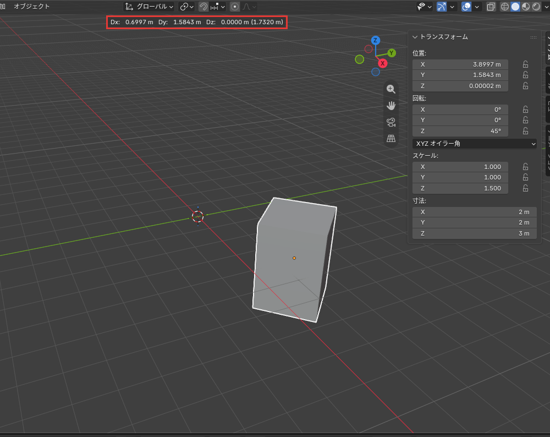This screenshot has width=550, height=437.
Task: Select material preview shading
Action: click(x=525, y=7)
